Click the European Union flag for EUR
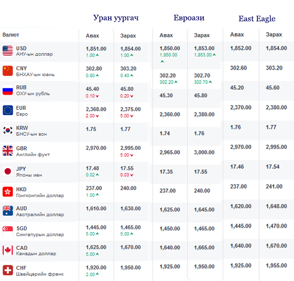This screenshot has width=294, height=281. pyautogui.click(x=7, y=110)
